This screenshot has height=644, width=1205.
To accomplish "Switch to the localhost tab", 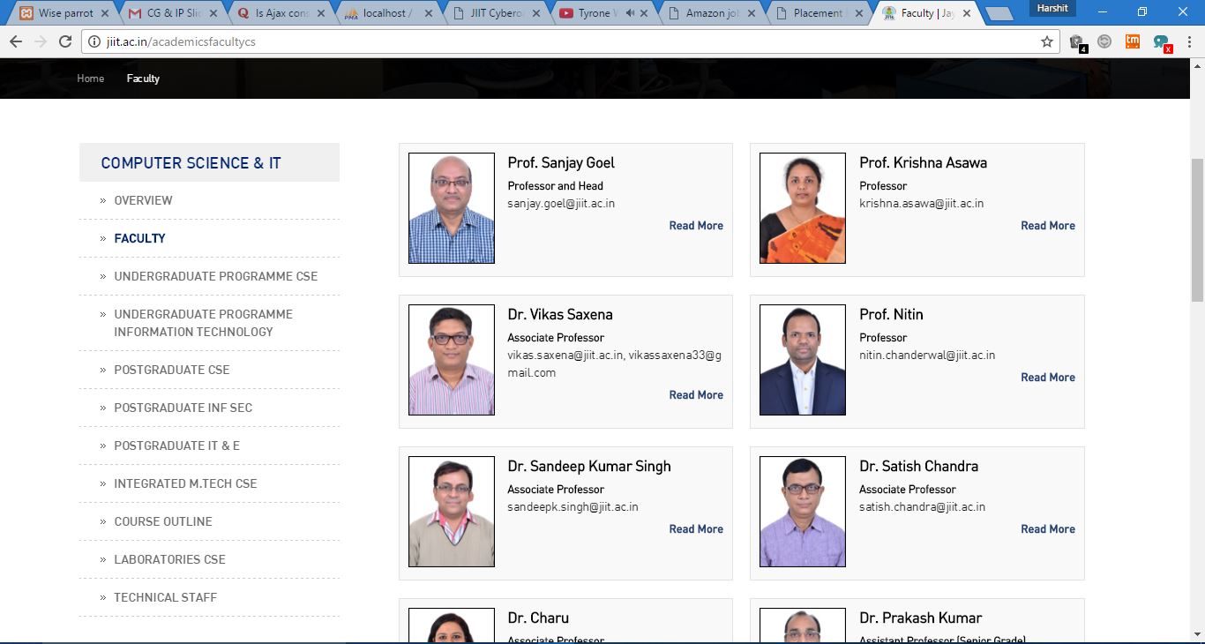I will (387, 13).
